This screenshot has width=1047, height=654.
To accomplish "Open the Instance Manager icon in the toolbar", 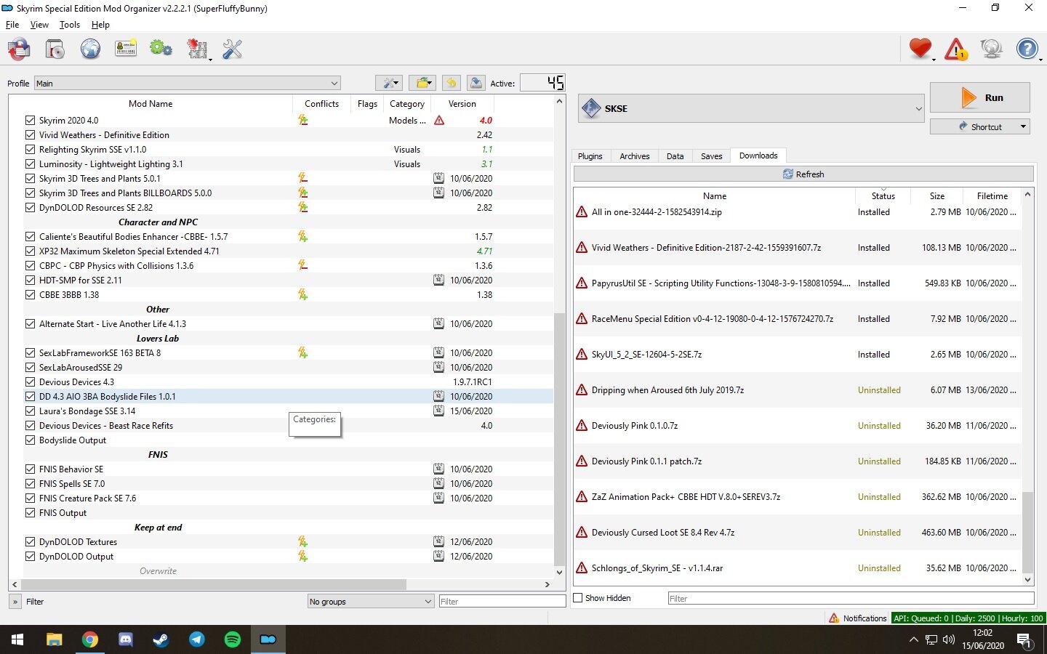I will click(x=20, y=49).
